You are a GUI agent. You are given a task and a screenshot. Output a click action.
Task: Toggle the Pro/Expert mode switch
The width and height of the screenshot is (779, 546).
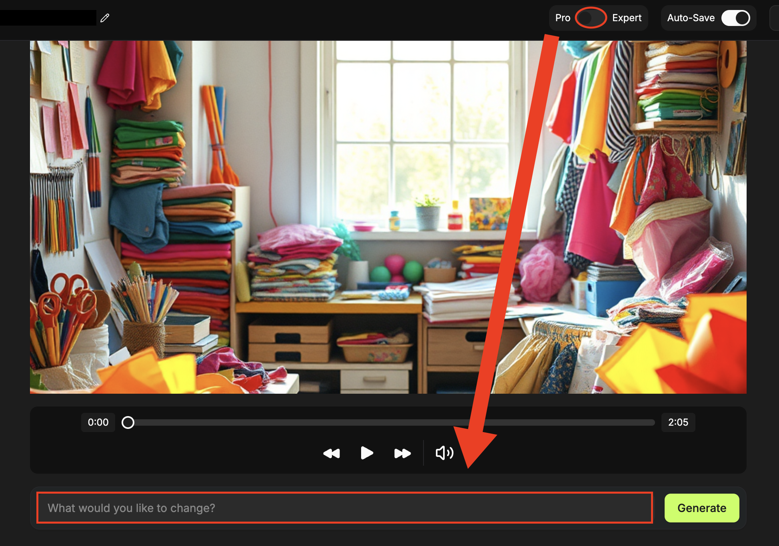(x=591, y=18)
